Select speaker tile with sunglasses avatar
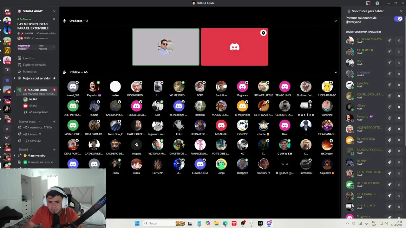 (166, 47)
